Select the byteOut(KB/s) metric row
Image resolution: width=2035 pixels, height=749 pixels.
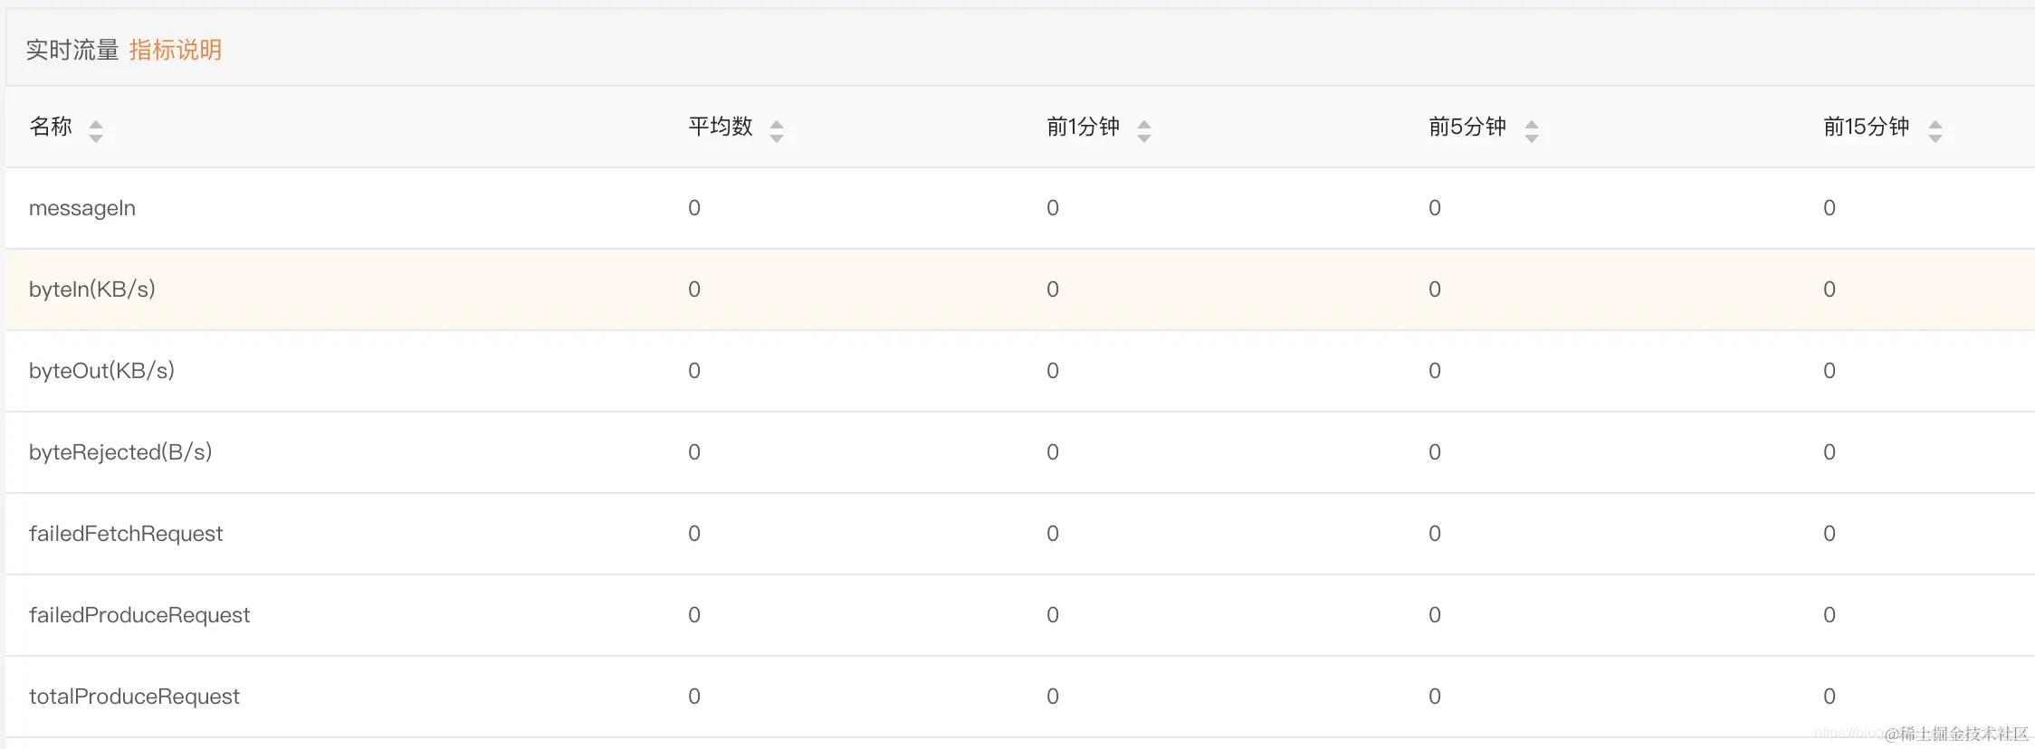pyautogui.click(x=101, y=370)
